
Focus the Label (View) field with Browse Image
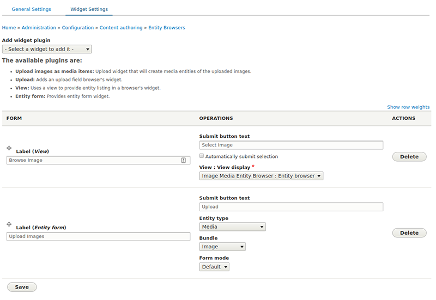coord(99,160)
